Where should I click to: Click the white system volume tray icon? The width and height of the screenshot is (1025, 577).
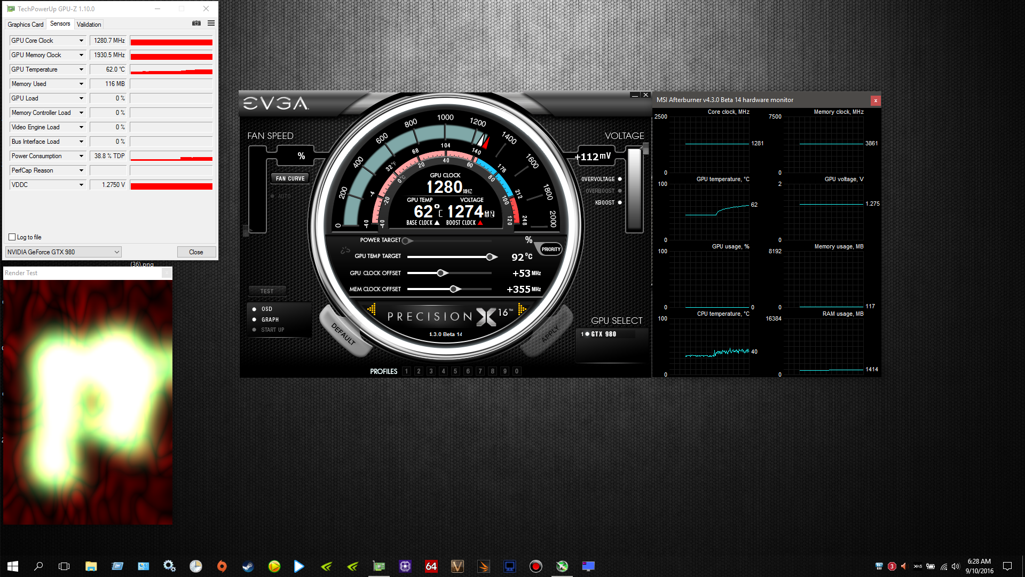pyautogui.click(x=956, y=566)
